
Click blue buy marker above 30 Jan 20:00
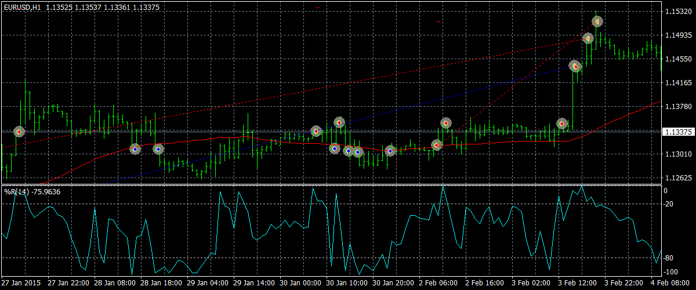point(390,151)
